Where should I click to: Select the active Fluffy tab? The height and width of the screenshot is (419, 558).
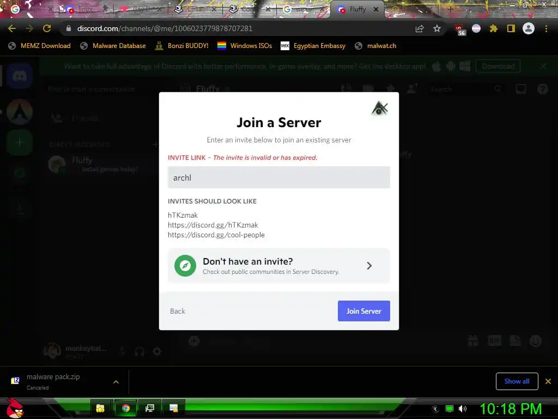(x=357, y=10)
